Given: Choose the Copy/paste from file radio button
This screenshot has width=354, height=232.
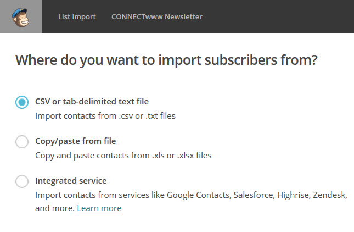Looking at the screenshot, I should coord(22,142).
